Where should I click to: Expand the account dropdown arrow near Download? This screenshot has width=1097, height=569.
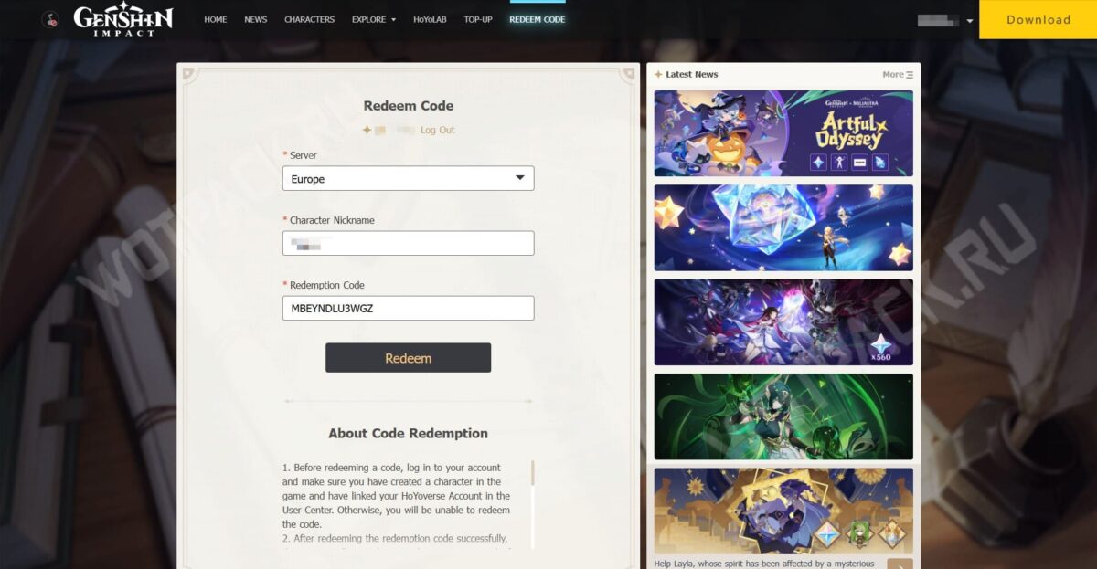point(970,20)
